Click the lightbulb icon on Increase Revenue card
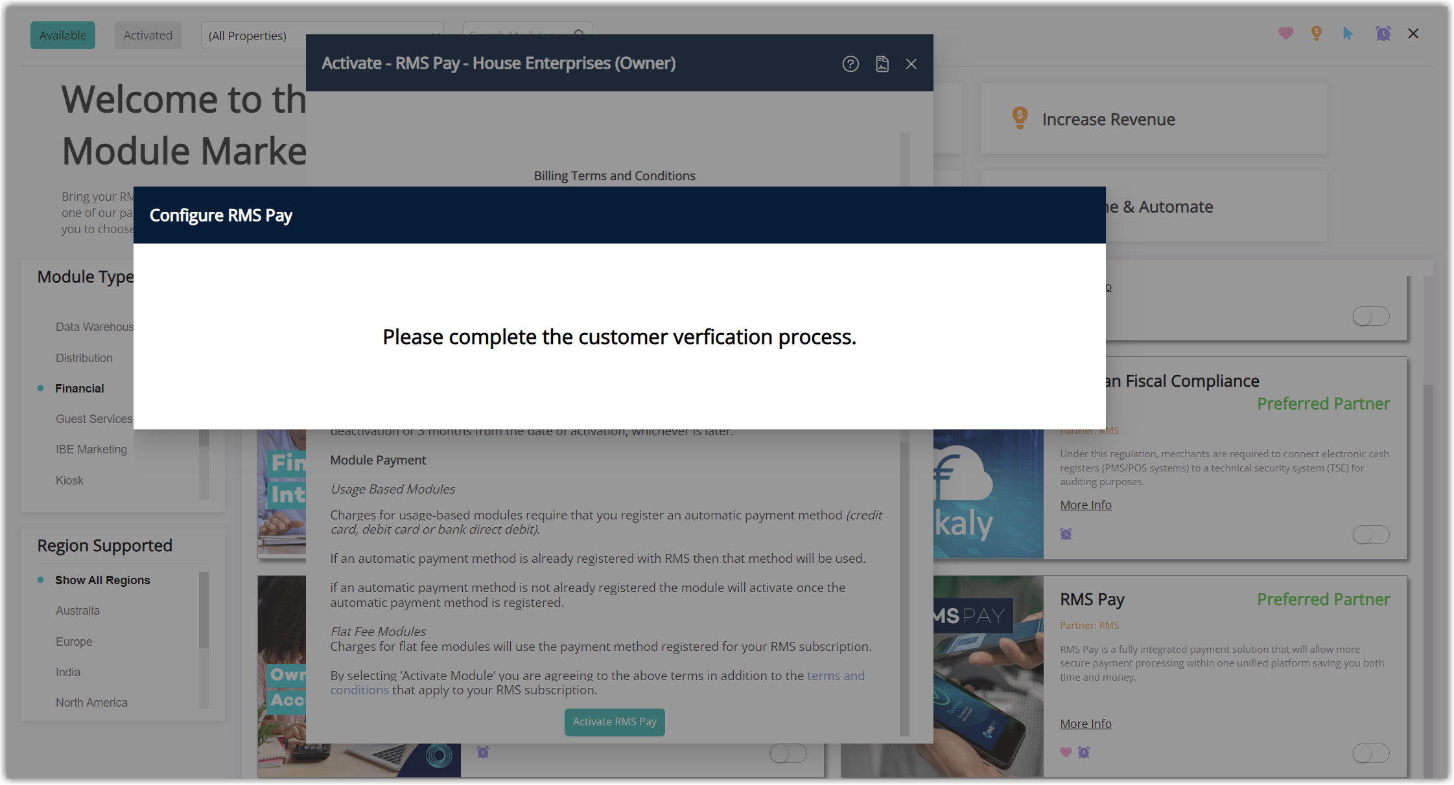Image resolution: width=1454 pixels, height=785 pixels. pos(1020,119)
